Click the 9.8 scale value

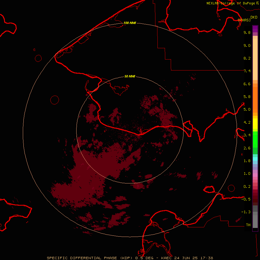point(247,32)
